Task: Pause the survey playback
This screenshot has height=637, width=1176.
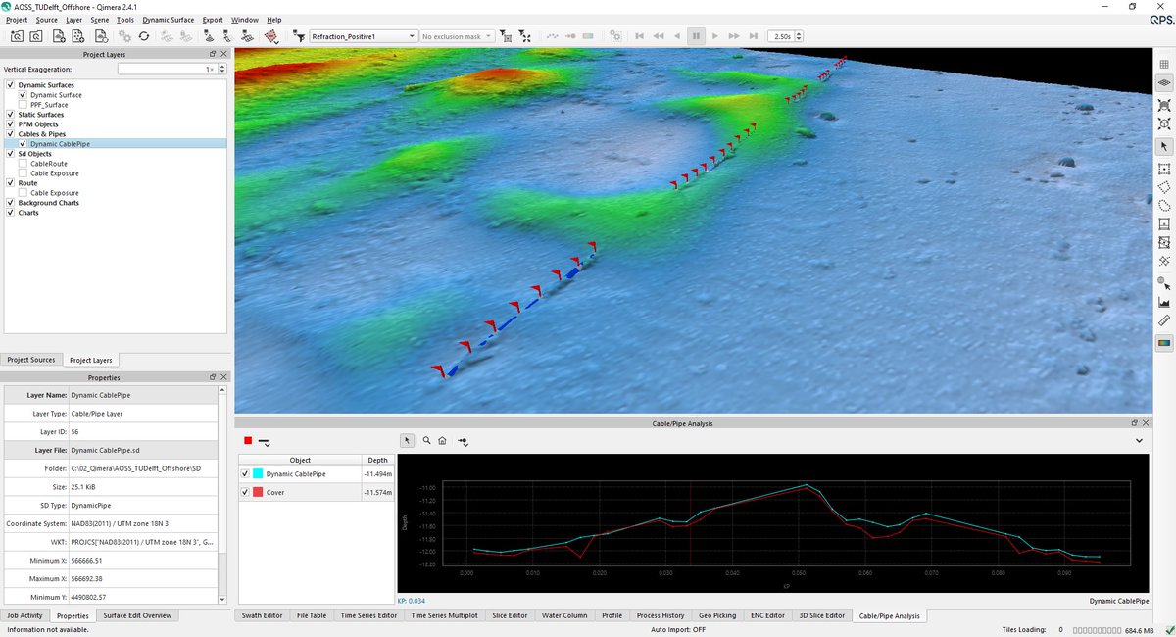Action: (x=697, y=35)
